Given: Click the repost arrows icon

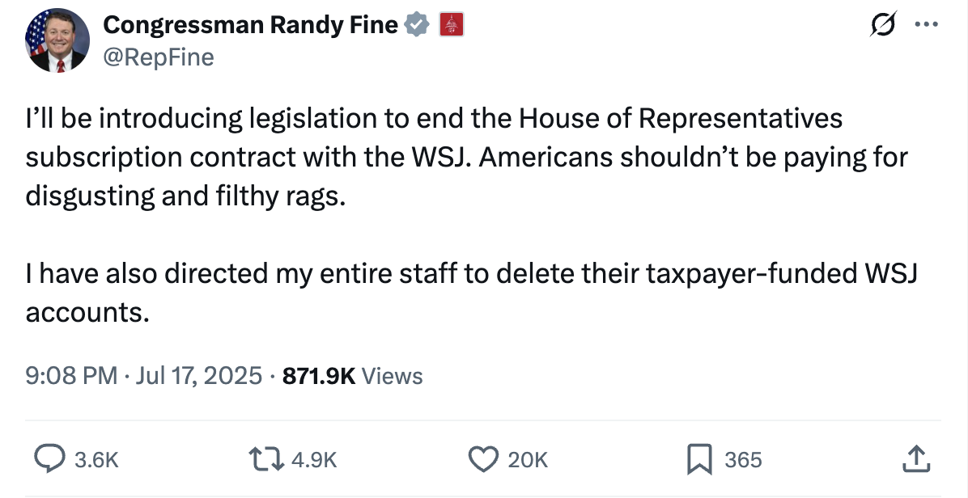Looking at the screenshot, I should pyautogui.click(x=268, y=459).
